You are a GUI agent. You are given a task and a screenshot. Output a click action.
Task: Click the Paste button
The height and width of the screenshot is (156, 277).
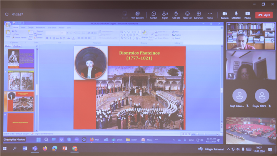(x=8, y=34)
